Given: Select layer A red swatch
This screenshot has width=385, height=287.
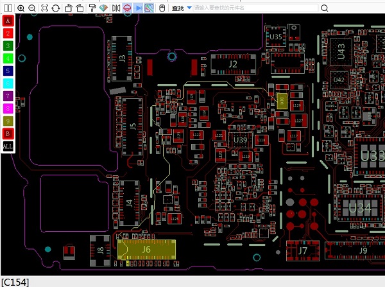Looking at the screenshot, I should tap(8, 21).
